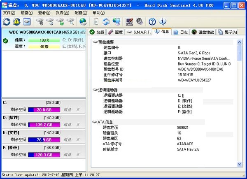
Task: Switch to the 磁盘性能 tab
Action: click(x=203, y=32)
